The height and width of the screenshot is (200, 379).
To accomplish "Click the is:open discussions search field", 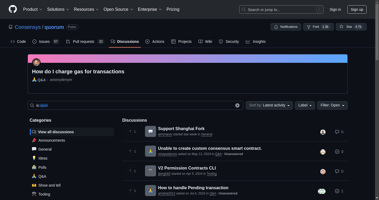I will pyautogui.click(x=135, y=105).
